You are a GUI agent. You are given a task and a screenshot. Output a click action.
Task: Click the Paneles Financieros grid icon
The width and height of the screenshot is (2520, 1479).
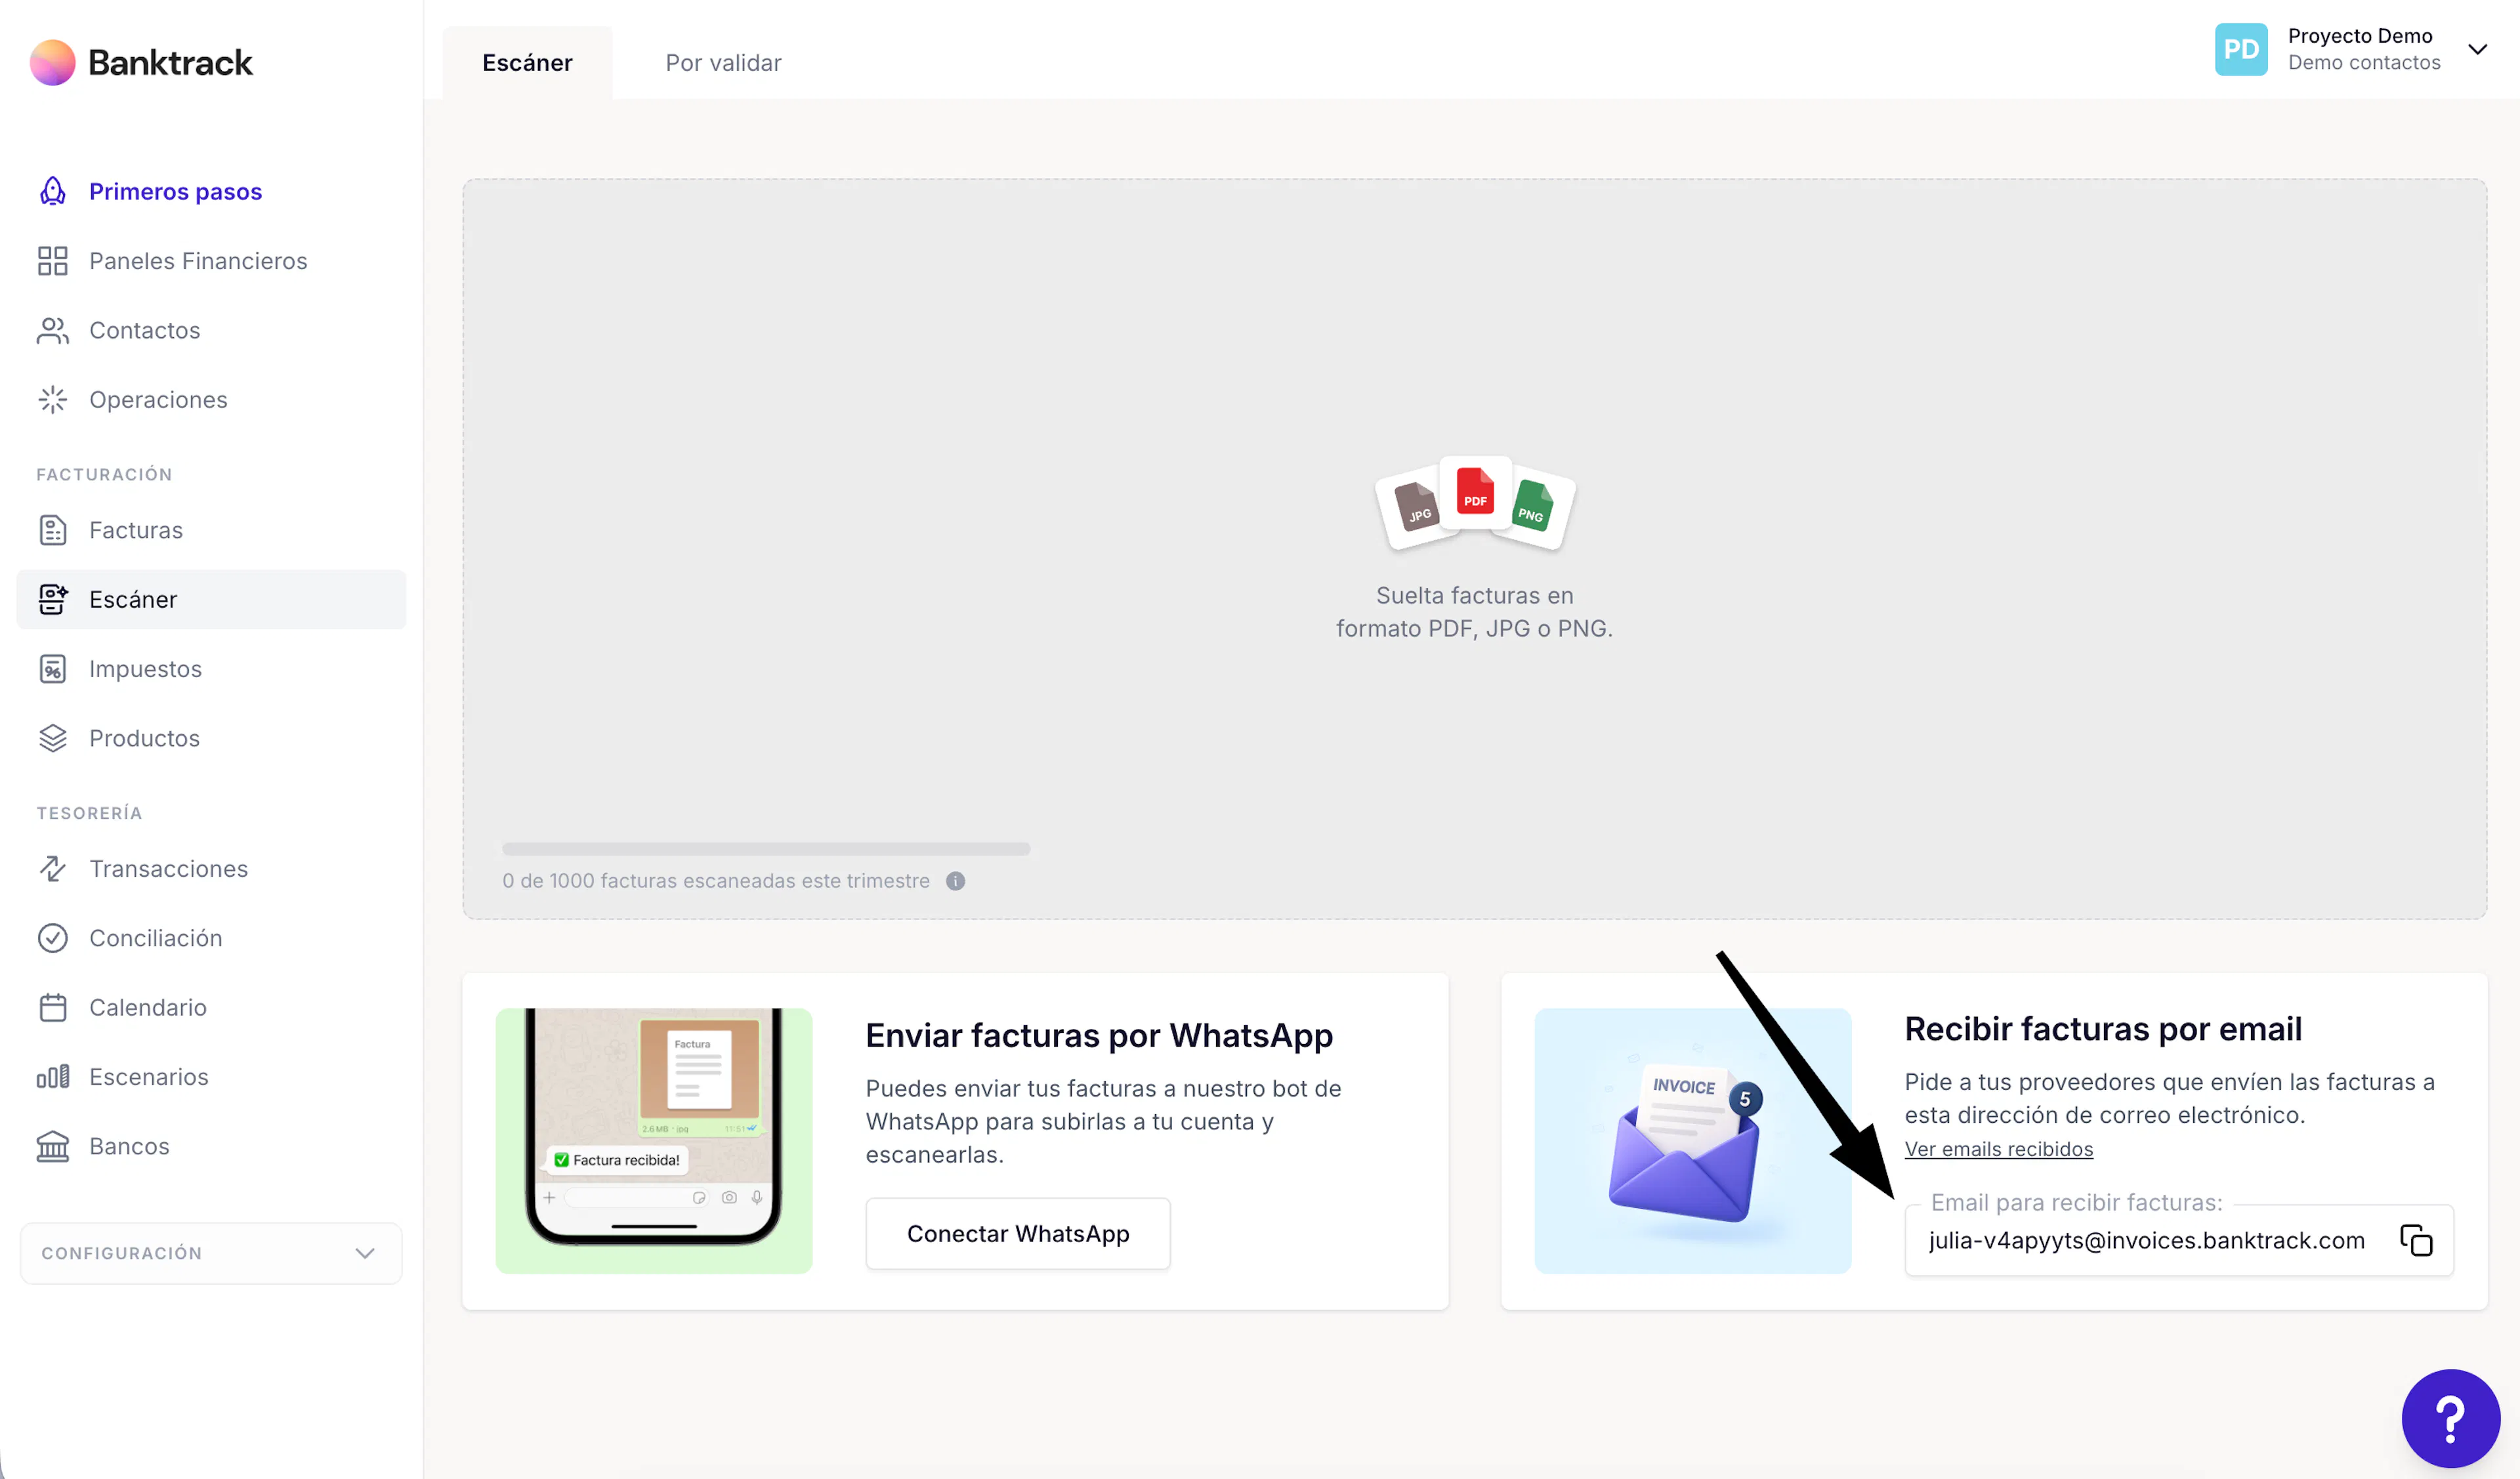pos(52,261)
